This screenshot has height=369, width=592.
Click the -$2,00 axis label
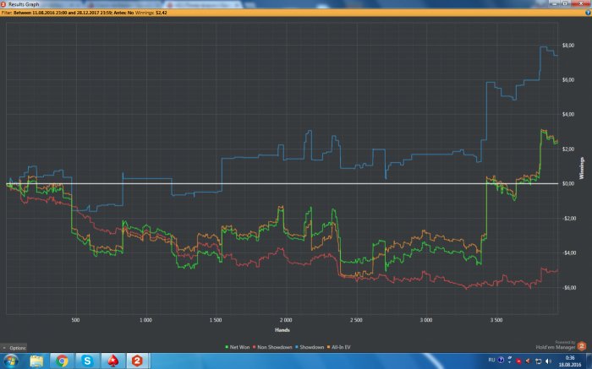(x=567, y=218)
